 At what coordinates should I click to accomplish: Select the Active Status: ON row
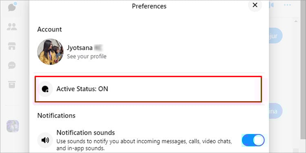pyautogui.click(x=149, y=89)
